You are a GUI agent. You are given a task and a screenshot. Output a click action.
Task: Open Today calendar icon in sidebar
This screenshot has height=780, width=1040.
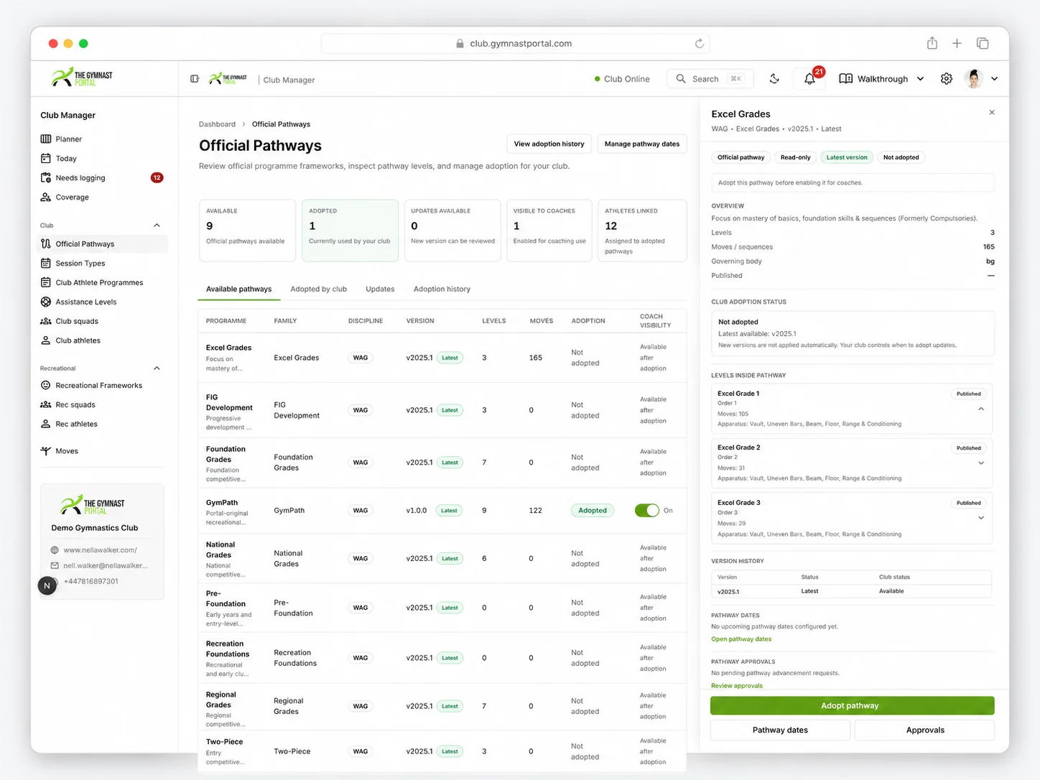[x=46, y=158]
